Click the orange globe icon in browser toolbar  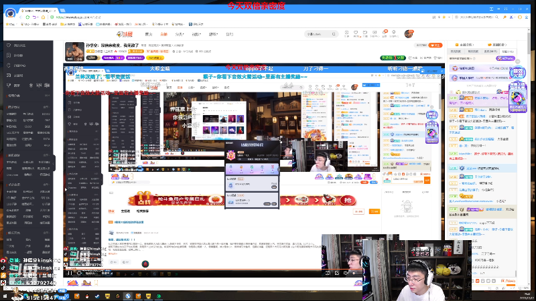click(x=520, y=17)
